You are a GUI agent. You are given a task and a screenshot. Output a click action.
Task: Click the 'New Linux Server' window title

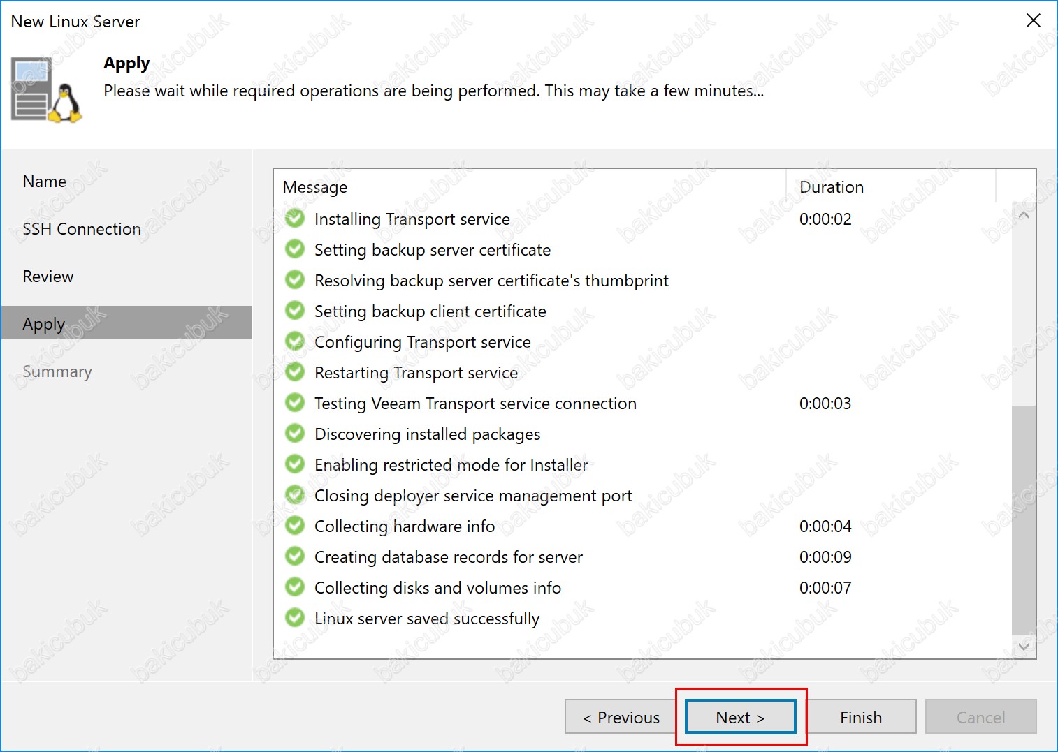75,22
